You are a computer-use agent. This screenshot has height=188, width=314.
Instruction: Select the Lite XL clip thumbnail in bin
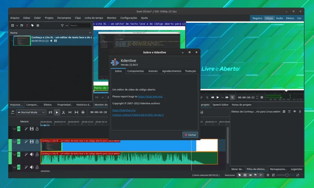pyautogui.click(x=22, y=41)
